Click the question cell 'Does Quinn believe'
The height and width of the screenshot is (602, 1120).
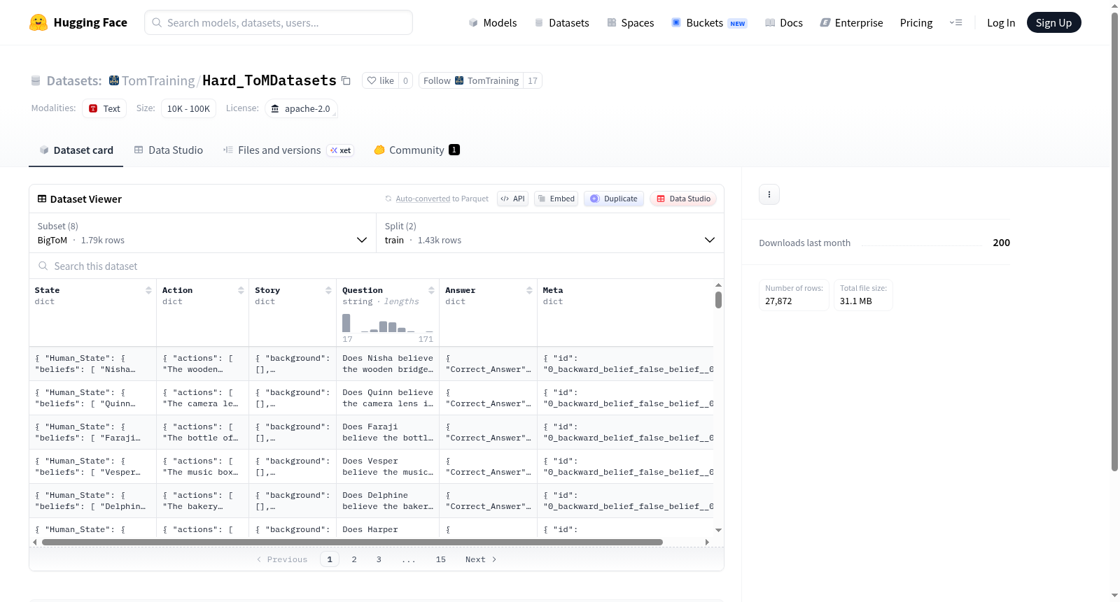point(388,398)
